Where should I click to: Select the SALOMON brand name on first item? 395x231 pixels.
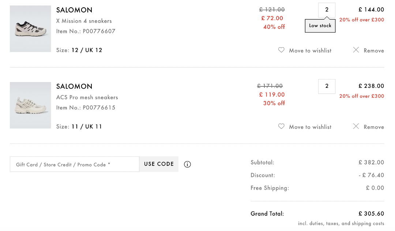pyautogui.click(x=74, y=10)
